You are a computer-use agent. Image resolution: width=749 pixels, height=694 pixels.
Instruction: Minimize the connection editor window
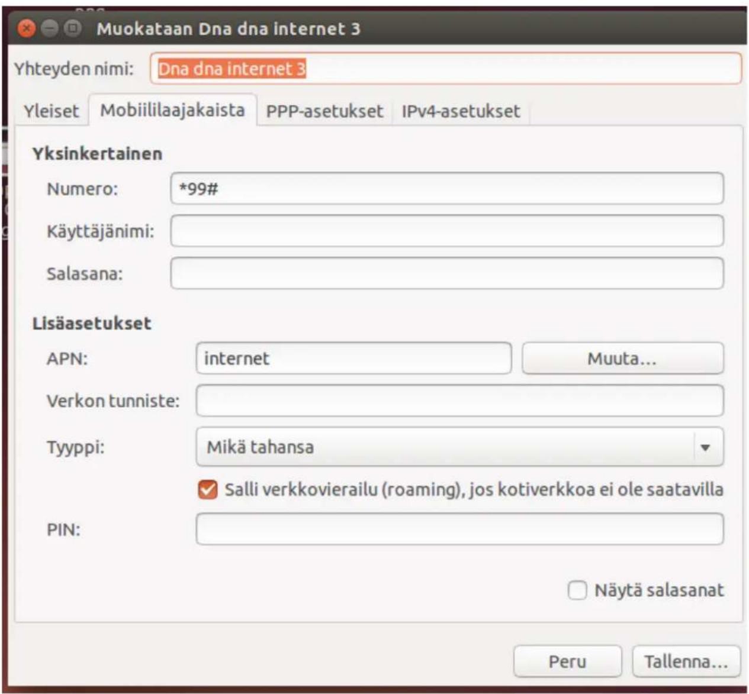pyautogui.click(x=50, y=28)
